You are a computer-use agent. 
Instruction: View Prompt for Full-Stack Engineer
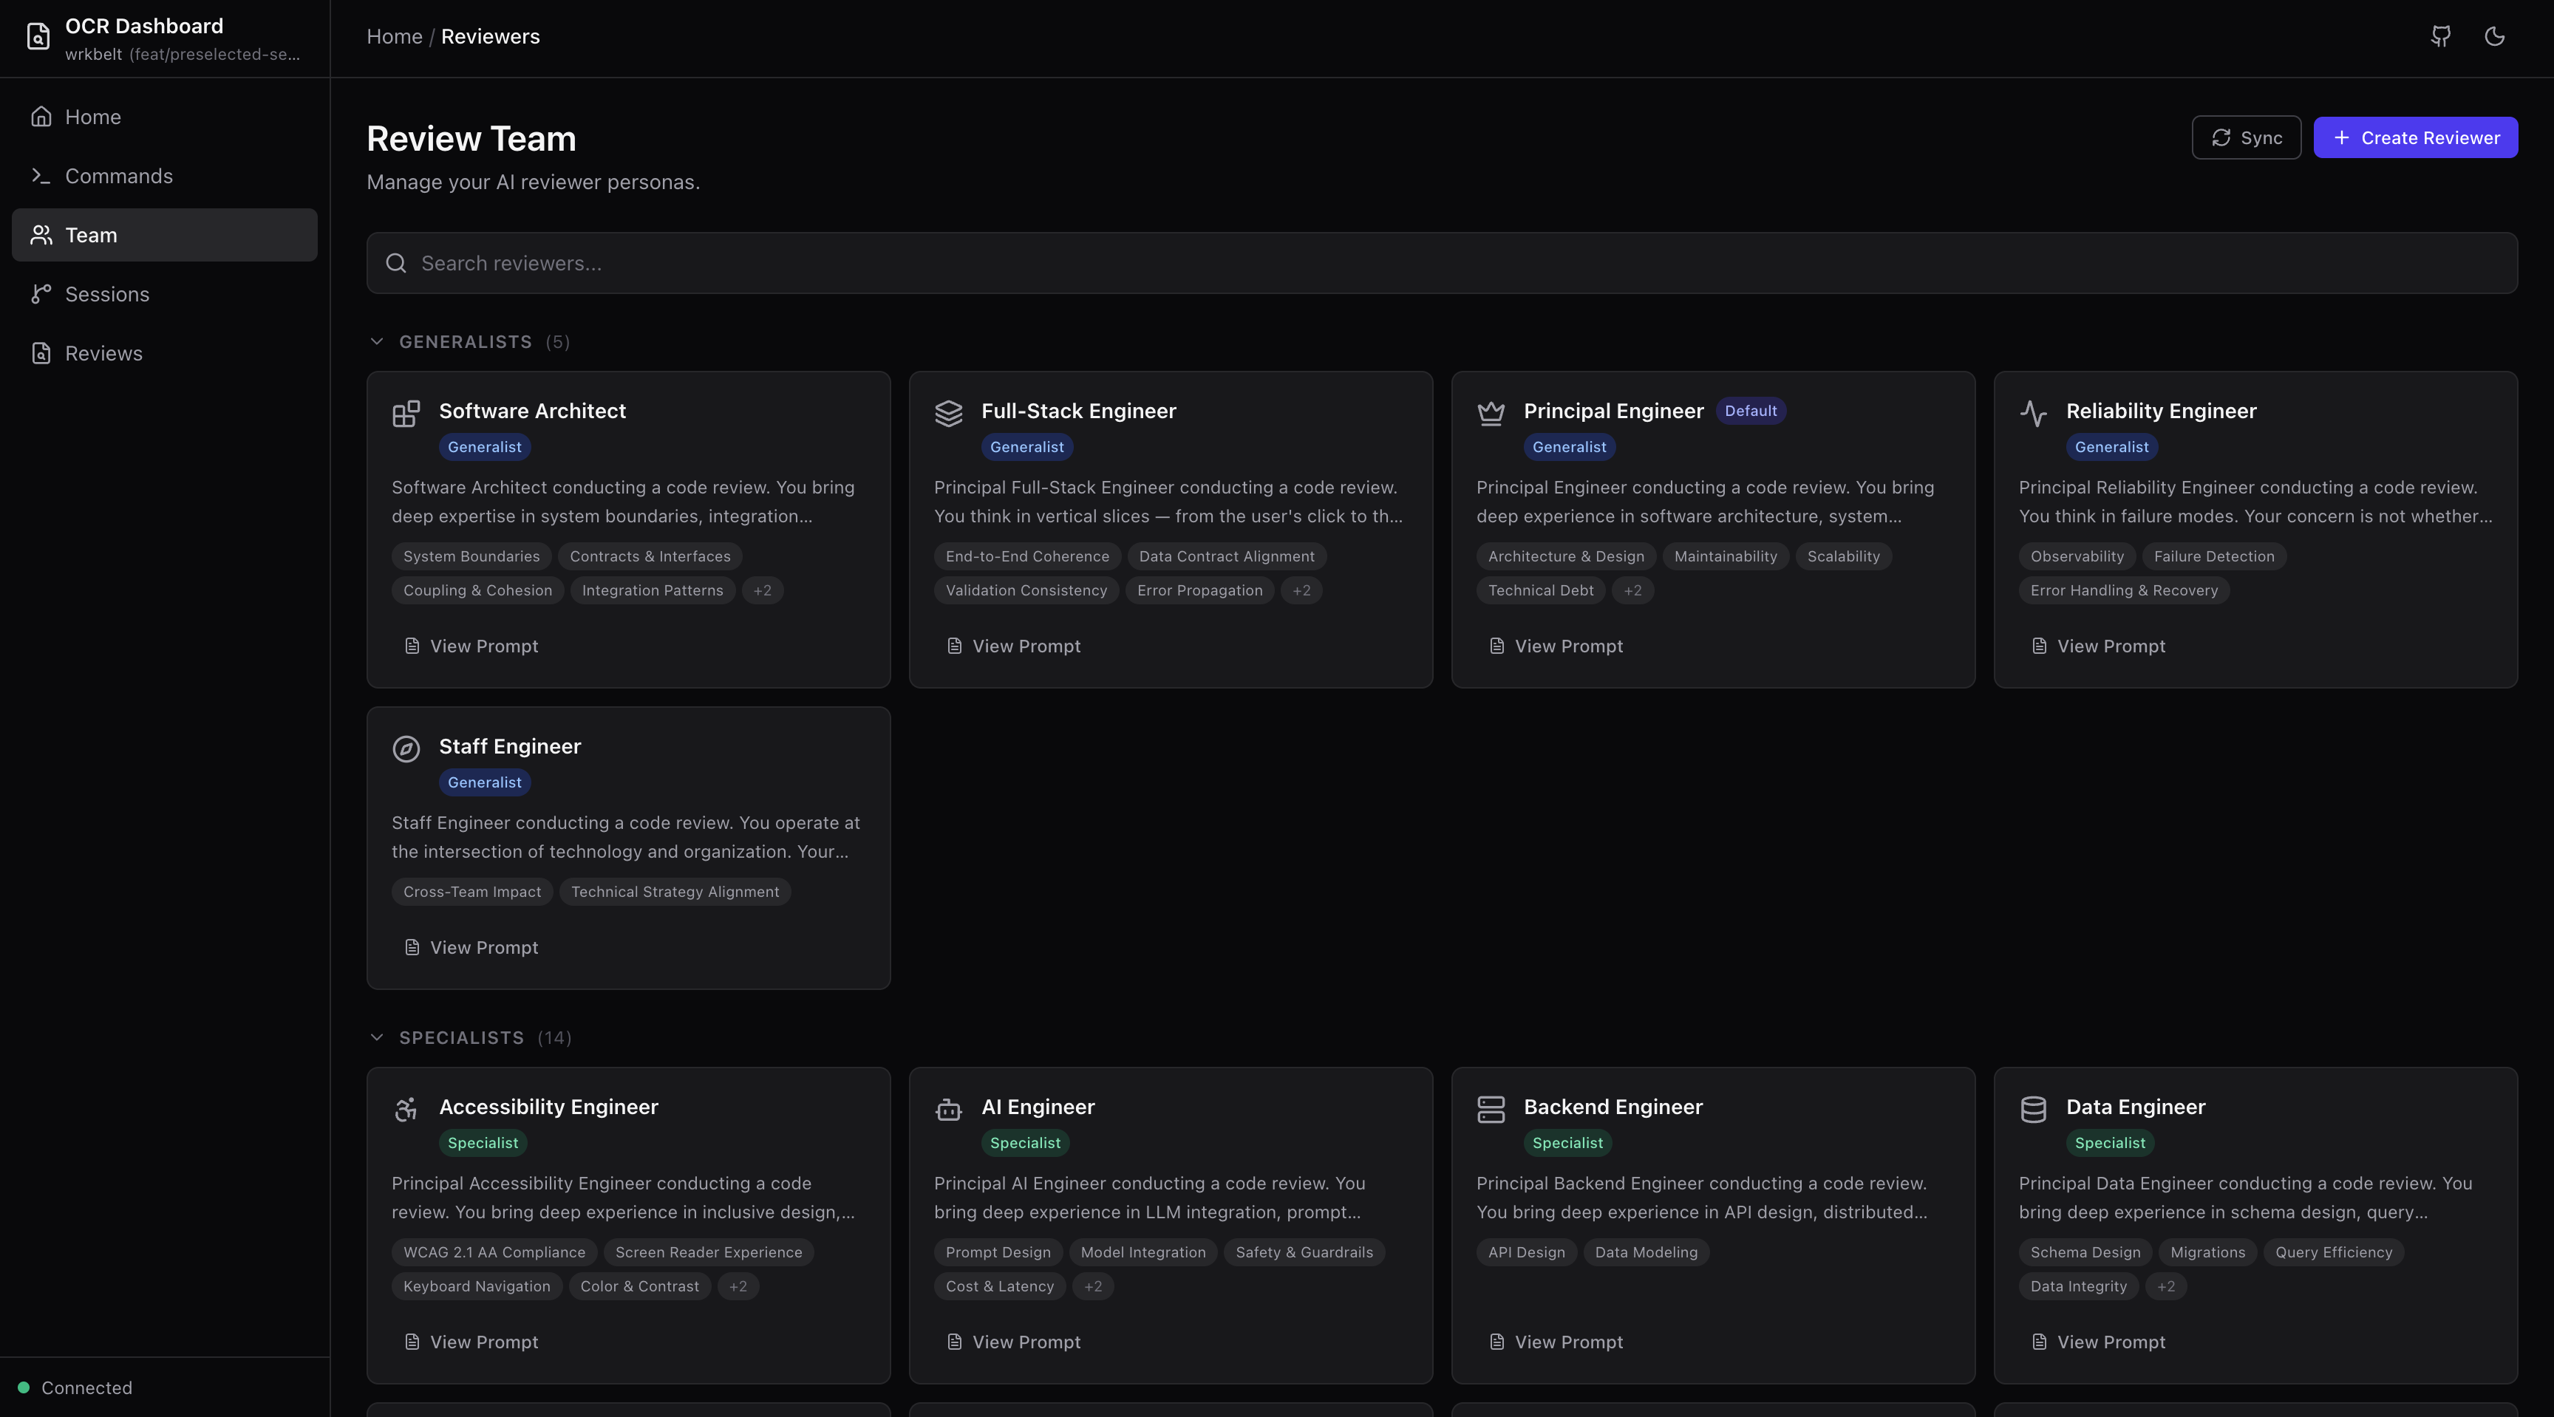point(1013,646)
